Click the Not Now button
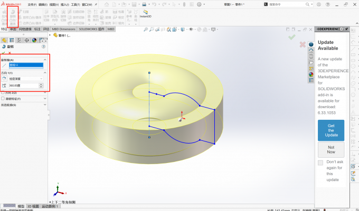The width and height of the screenshot is (359, 211). coord(331,150)
